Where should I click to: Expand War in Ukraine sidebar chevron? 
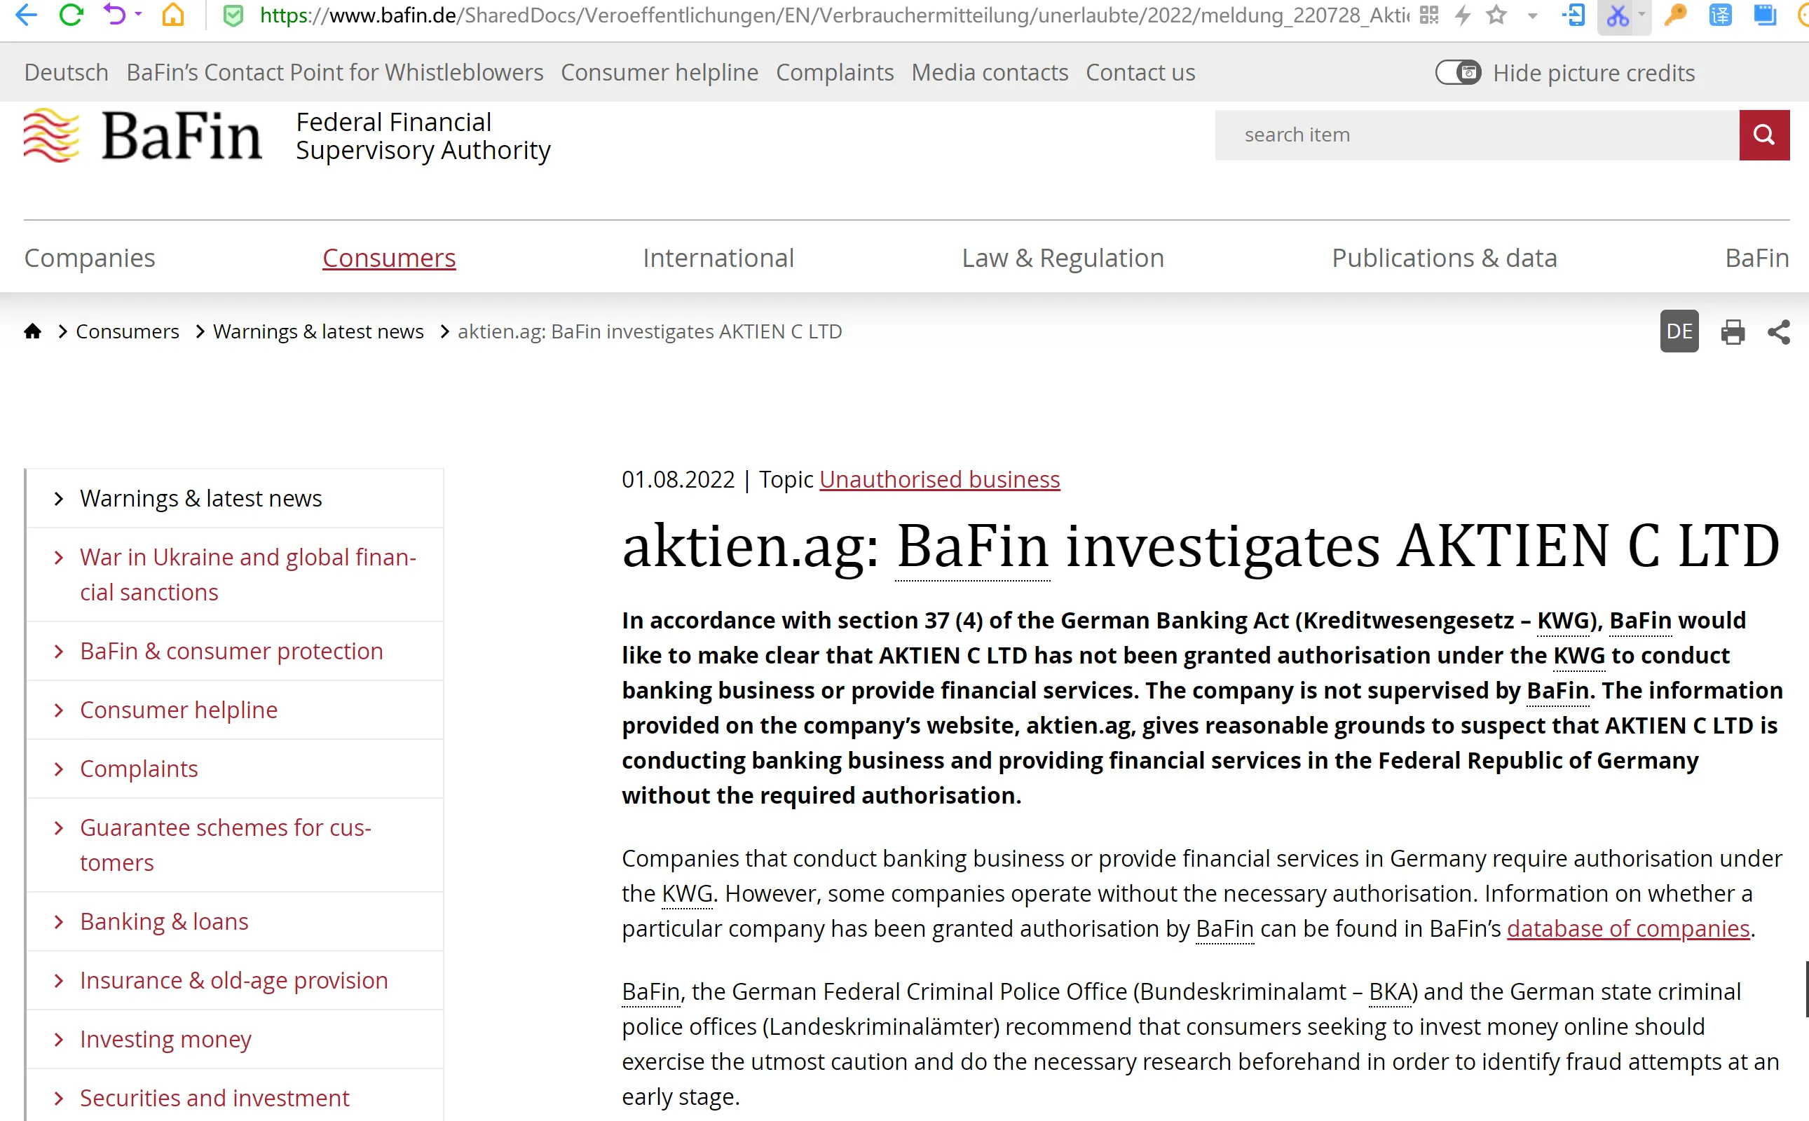[59, 558]
